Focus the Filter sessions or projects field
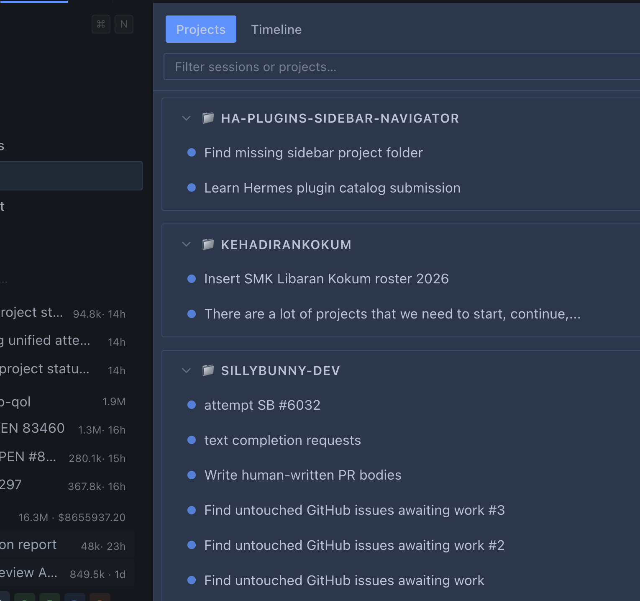This screenshot has width=640, height=601. pyautogui.click(x=402, y=67)
